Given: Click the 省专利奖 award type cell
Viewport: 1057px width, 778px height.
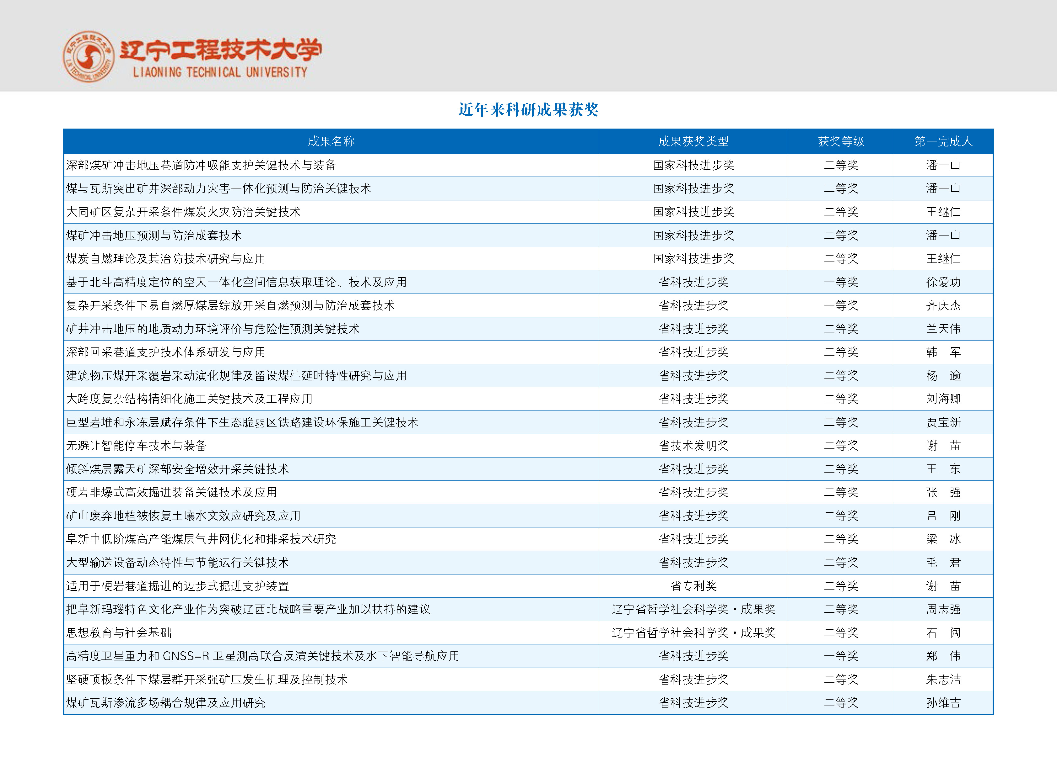Looking at the screenshot, I should coord(693,586).
